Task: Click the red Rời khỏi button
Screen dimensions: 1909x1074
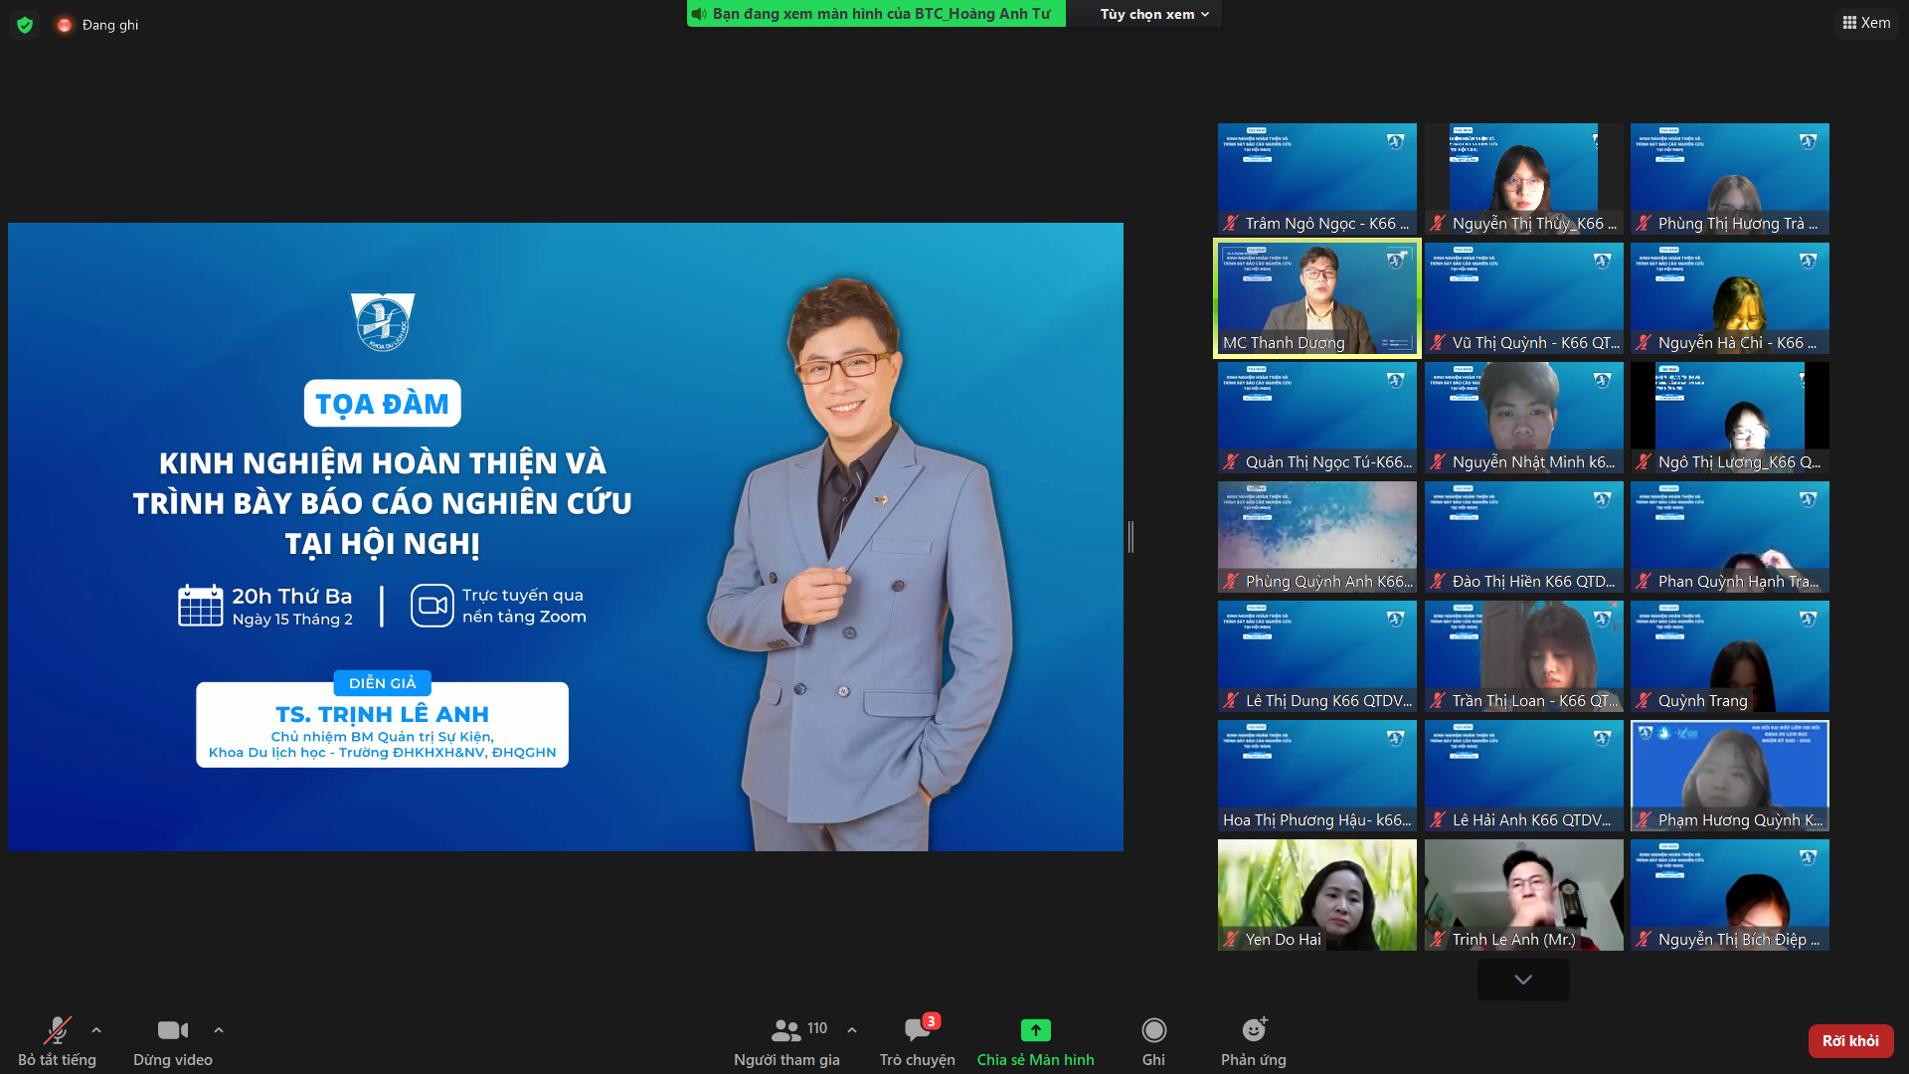Action: (1850, 1041)
